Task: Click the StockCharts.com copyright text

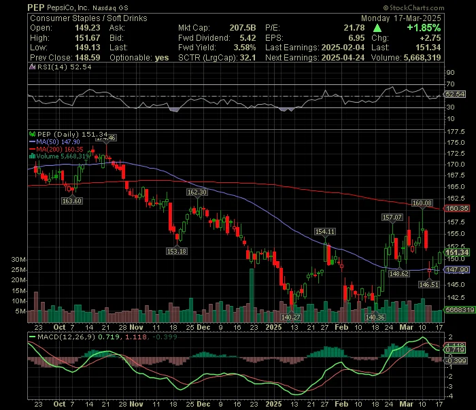Action: [413, 7]
